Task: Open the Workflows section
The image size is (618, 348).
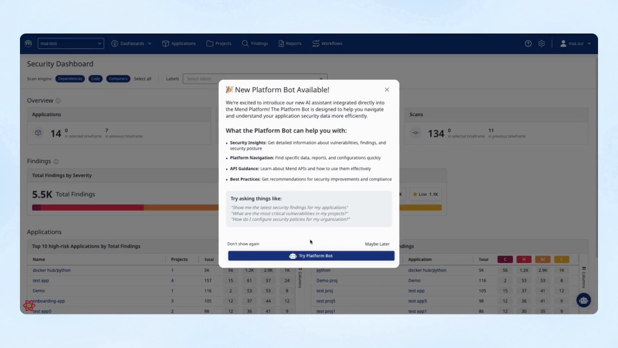Action: tap(328, 43)
